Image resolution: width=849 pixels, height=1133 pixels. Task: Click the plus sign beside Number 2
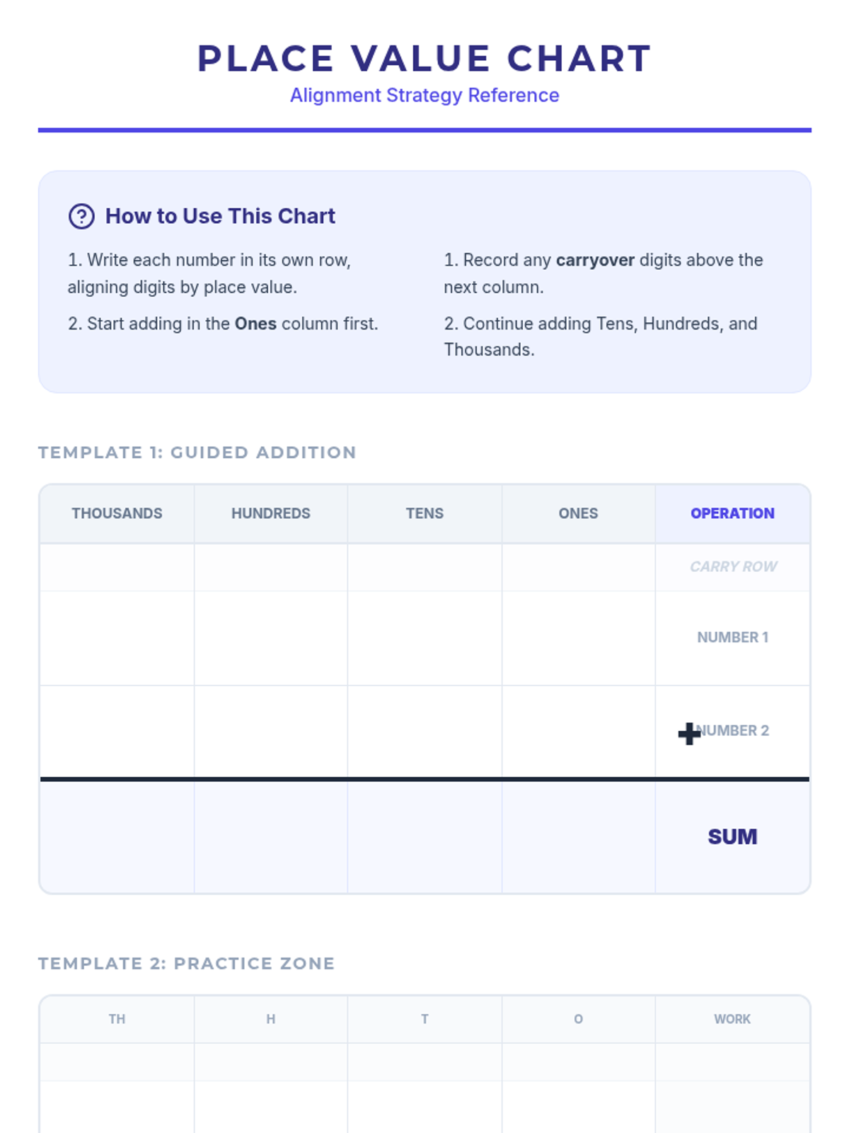pos(689,734)
